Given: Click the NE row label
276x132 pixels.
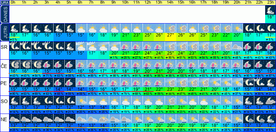Looking at the screenshot, I should (4, 119).
